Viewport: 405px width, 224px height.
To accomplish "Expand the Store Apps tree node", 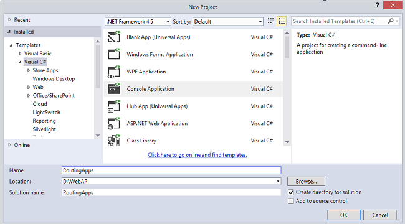I will [x=29, y=70].
